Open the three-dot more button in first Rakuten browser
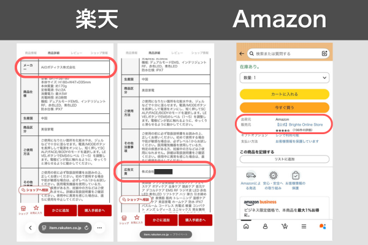 tap(99, 228)
